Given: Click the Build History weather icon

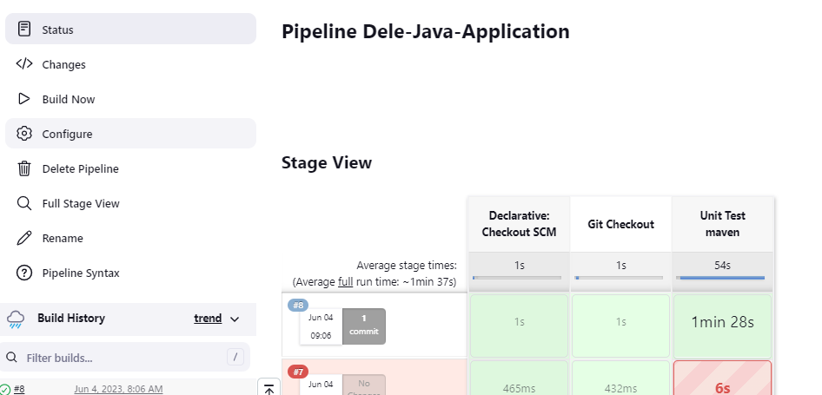Looking at the screenshot, I should click(16, 319).
